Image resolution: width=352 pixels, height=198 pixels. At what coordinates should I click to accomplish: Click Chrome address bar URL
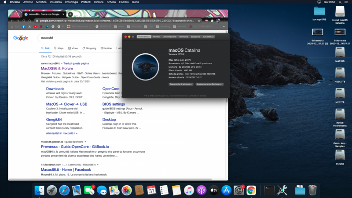coord(117,21)
